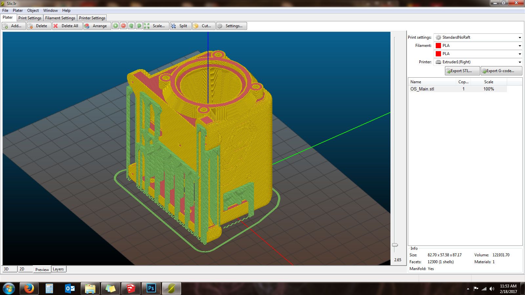Arrange objects on the print bed

click(x=97, y=26)
